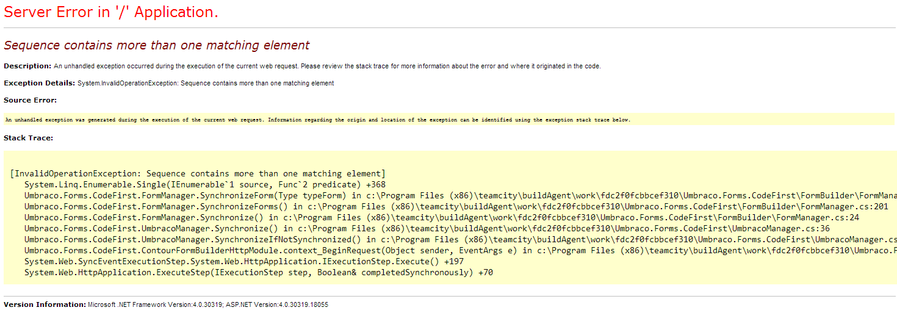The image size is (897, 324).
Task: Click the bracketed [InvalidOperationException] stack trace line
Action: 198,174
